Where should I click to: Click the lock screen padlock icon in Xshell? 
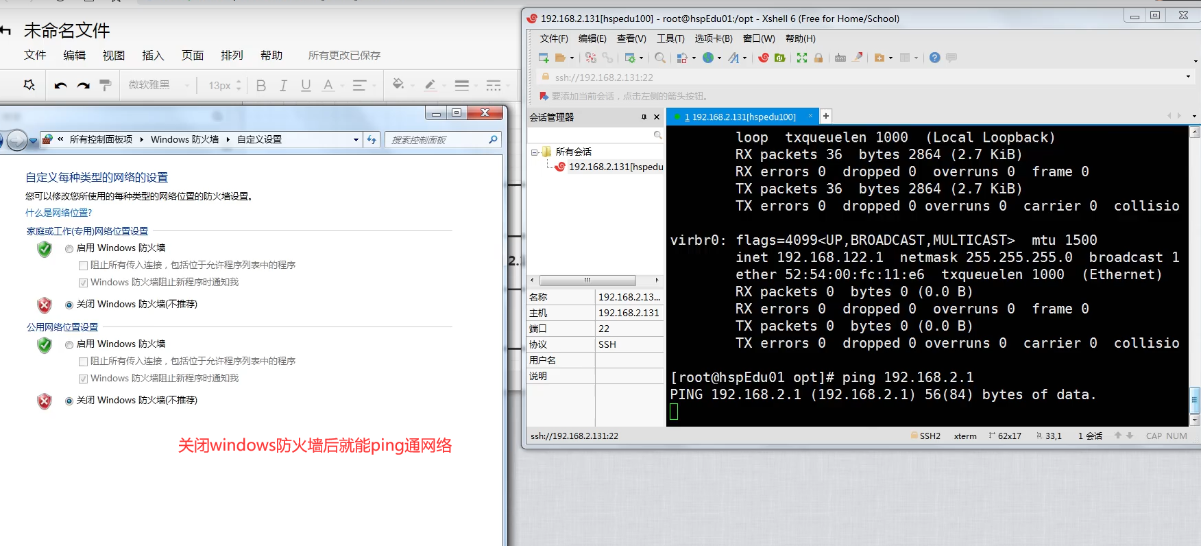pyautogui.click(x=818, y=58)
